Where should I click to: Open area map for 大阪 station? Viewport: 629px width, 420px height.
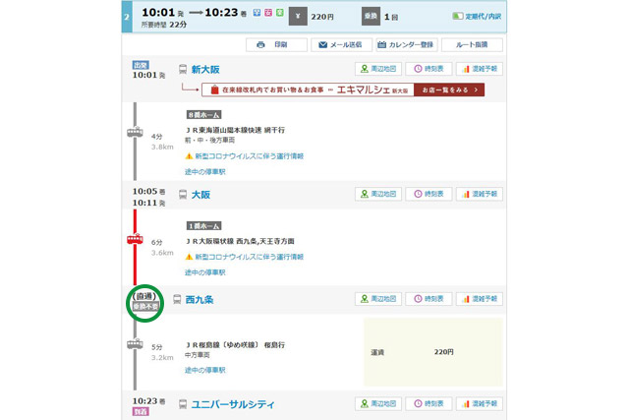coord(378,194)
